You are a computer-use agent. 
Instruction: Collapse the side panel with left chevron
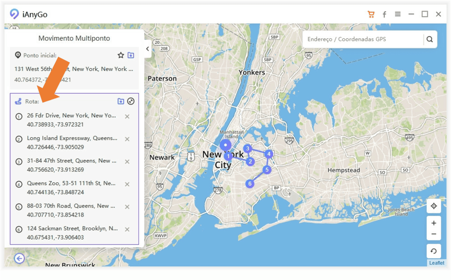pos(148,49)
